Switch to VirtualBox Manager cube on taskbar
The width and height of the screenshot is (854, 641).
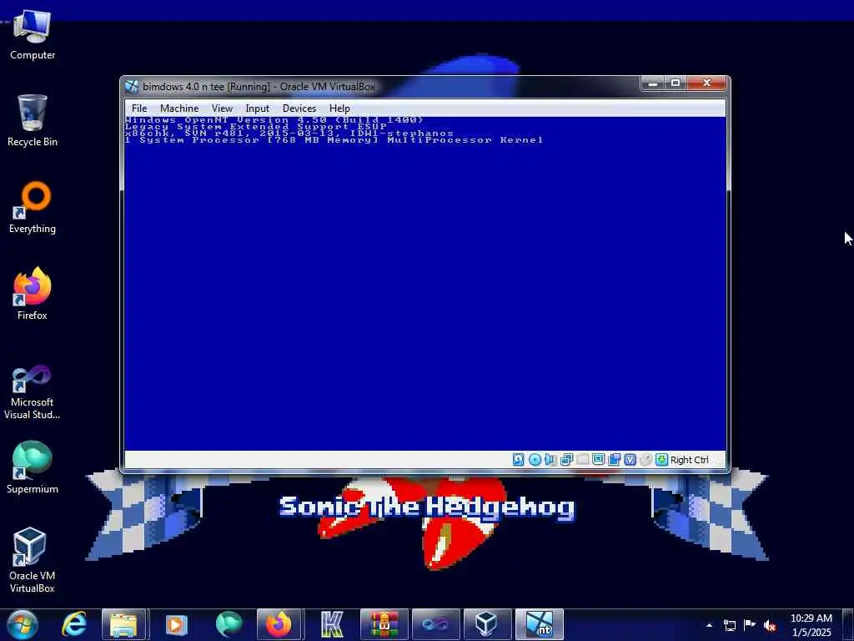[x=487, y=624]
